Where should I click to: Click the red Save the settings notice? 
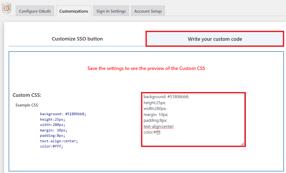[x=146, y=68]
